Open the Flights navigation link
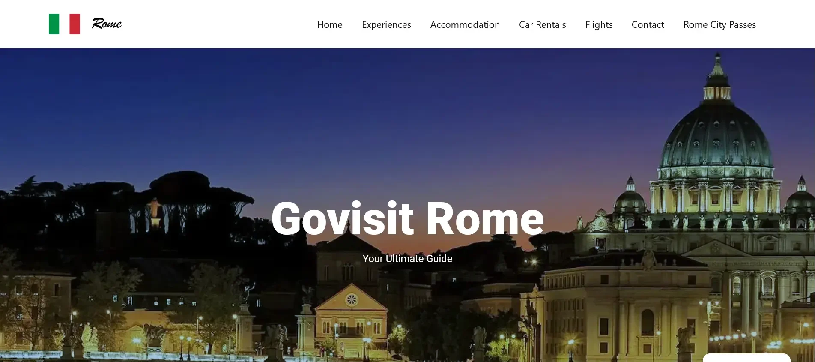Screen dimensions: 815x362 coord(599,25)
